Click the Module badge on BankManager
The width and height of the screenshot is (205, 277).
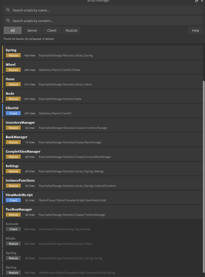point(13,142)
